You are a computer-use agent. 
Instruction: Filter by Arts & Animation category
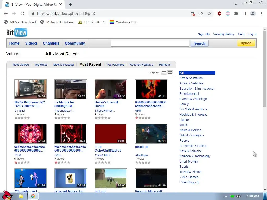coord(191,78)
